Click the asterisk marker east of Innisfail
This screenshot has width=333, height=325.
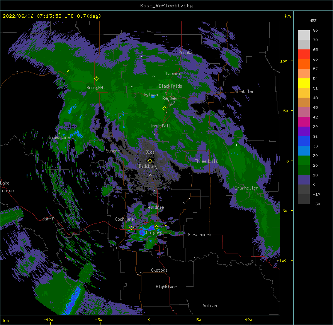tap(194, 117)
